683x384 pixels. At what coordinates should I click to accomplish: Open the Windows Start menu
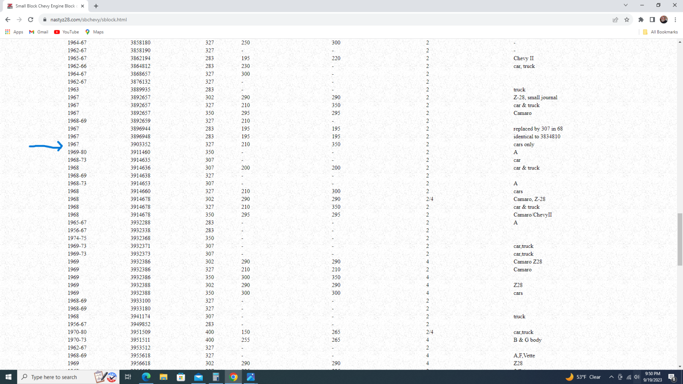[9, 377]
